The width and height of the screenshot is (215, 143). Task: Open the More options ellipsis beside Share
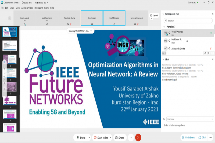(131, 138)
